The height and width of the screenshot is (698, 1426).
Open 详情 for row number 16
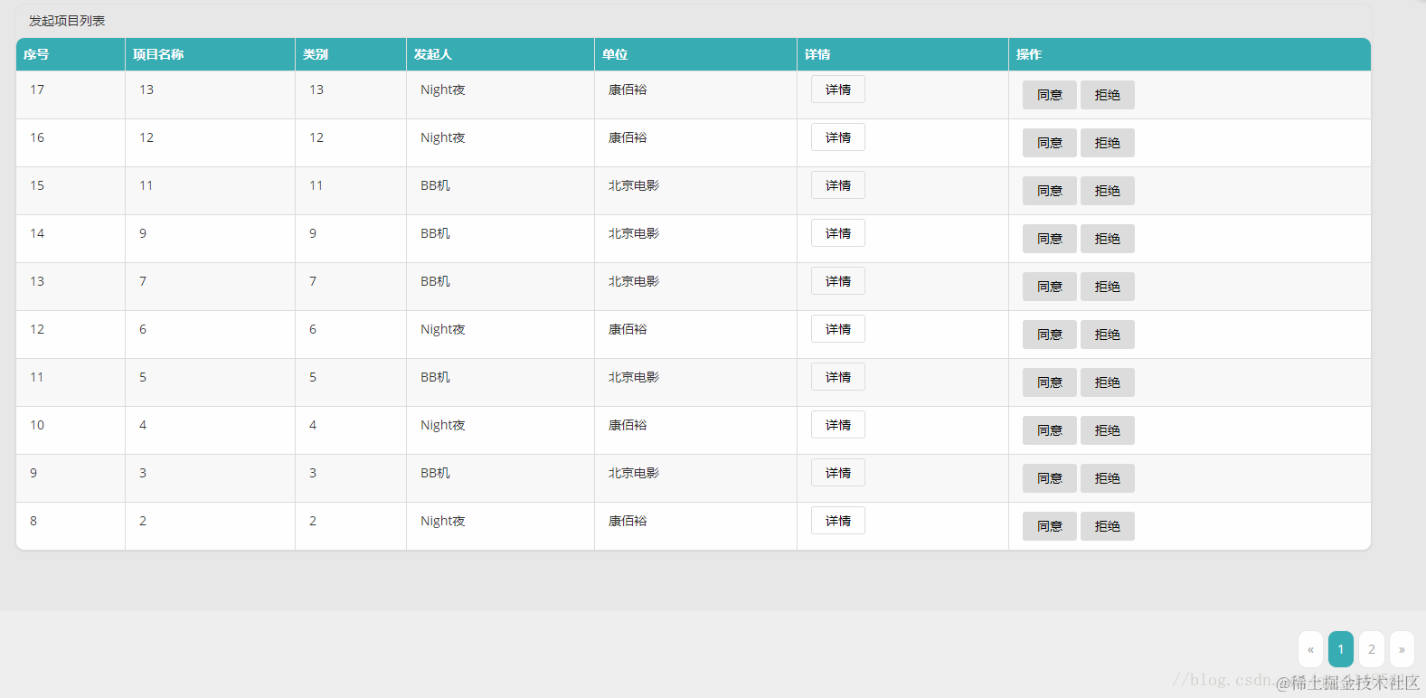(x=837, y=137)
